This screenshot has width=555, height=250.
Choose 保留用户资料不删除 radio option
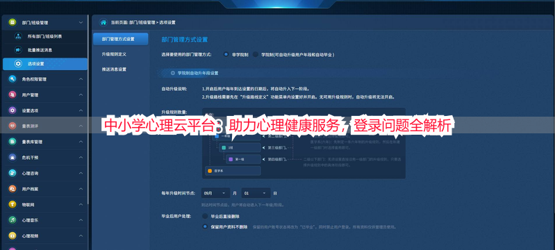(x=205, y=226)
